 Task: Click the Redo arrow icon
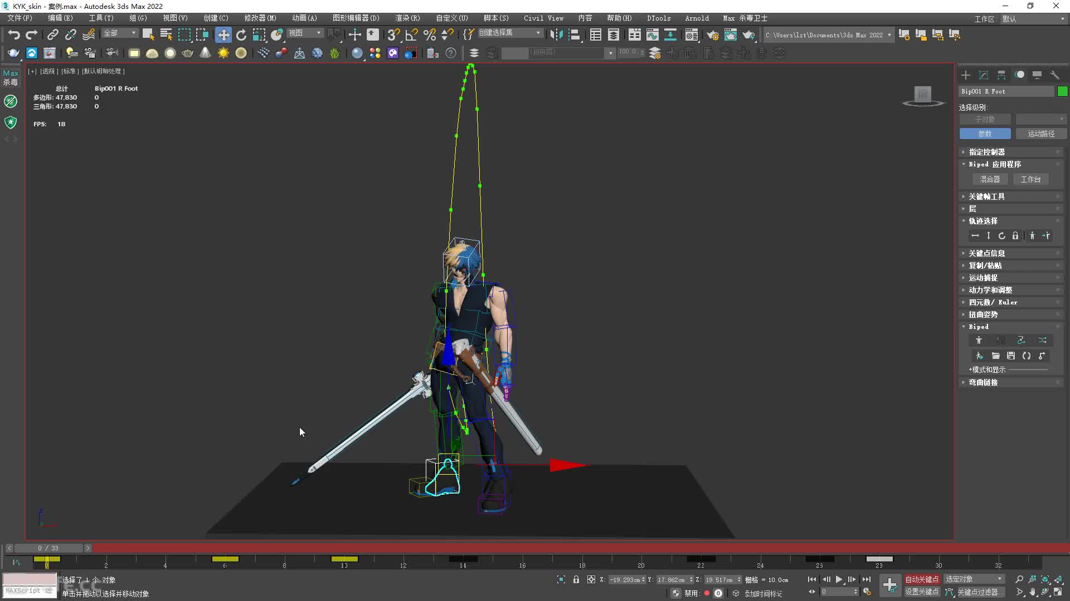(x=32, y=35)
